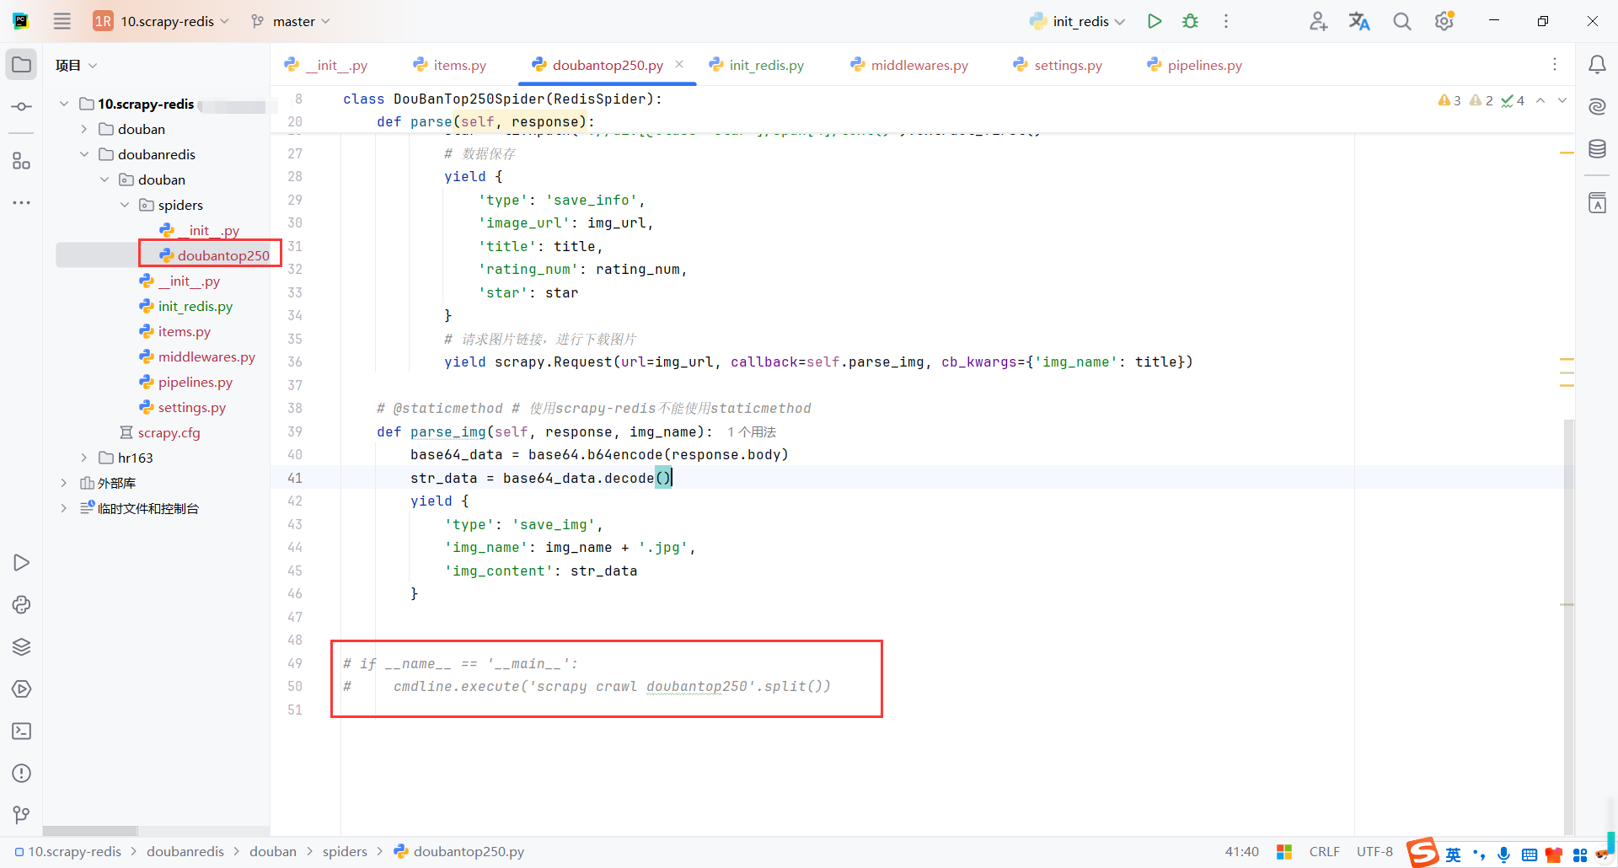This screenshot has width=1618, height=868.
Task: Click the editor vertical scrollbar
Action: click(1568, 626)
